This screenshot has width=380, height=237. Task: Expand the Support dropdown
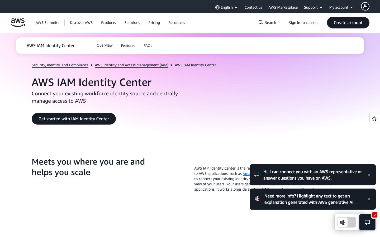coord(313,7)
